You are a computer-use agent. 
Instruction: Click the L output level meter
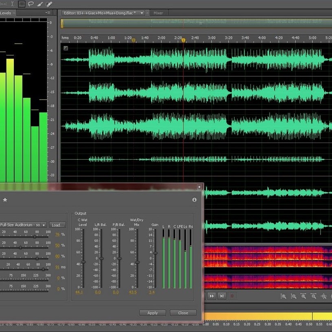(x=163, y=259)
